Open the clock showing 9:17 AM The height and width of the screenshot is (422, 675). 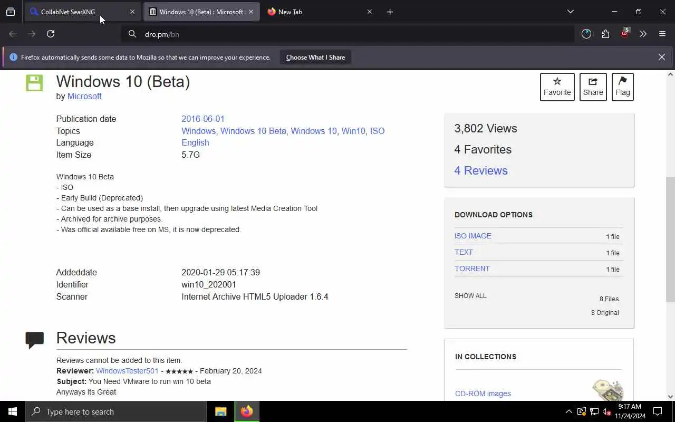630,411
